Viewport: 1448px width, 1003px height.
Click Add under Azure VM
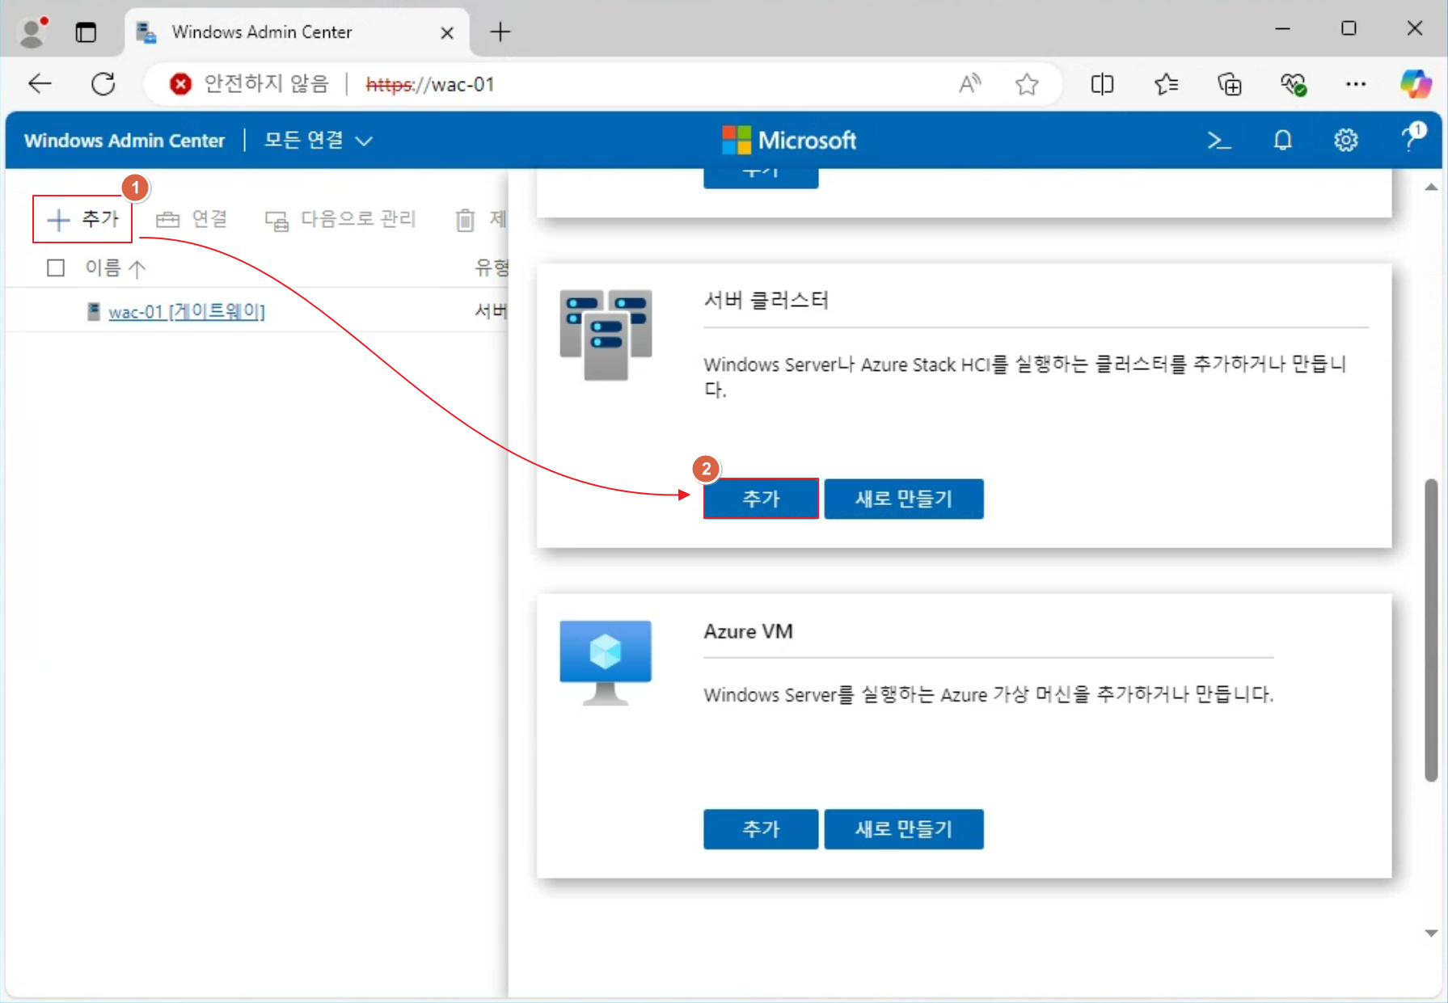coord(761,829)
